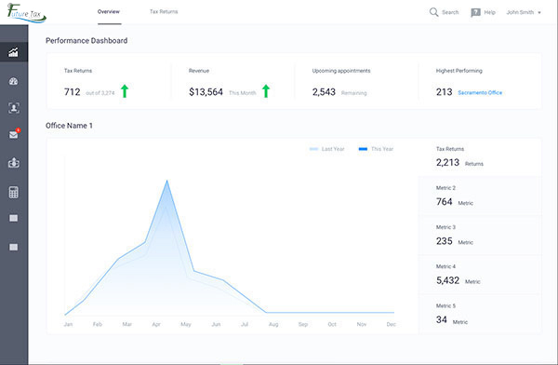The height and width of the screenshot is (365, 558).
Task: Click the Help link in header
Action: [x=490, y=12]
